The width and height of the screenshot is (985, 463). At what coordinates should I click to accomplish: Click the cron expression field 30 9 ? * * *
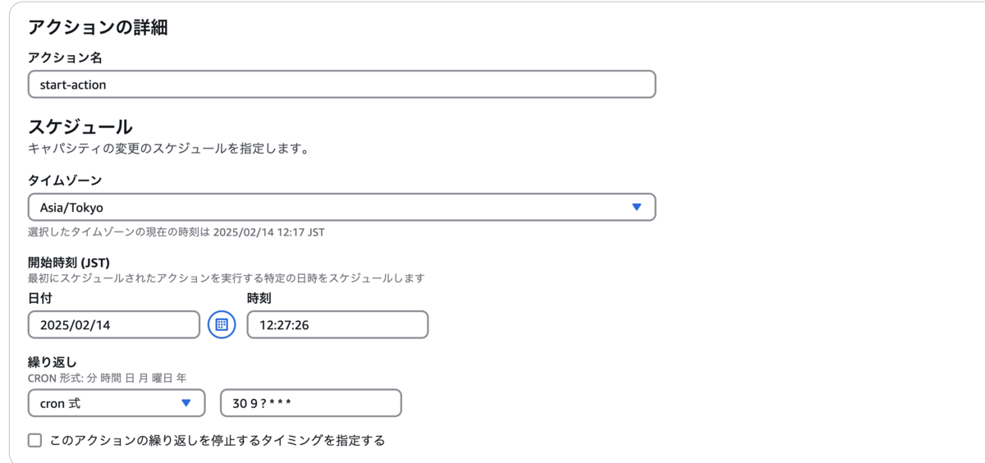(x=311, y=403)
